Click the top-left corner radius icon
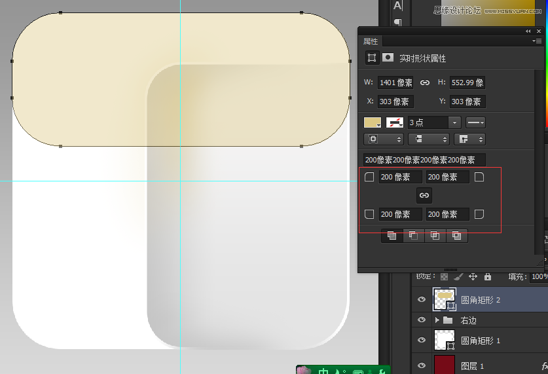548x374 pixels. pyautogui.click(x=369, y=177)
